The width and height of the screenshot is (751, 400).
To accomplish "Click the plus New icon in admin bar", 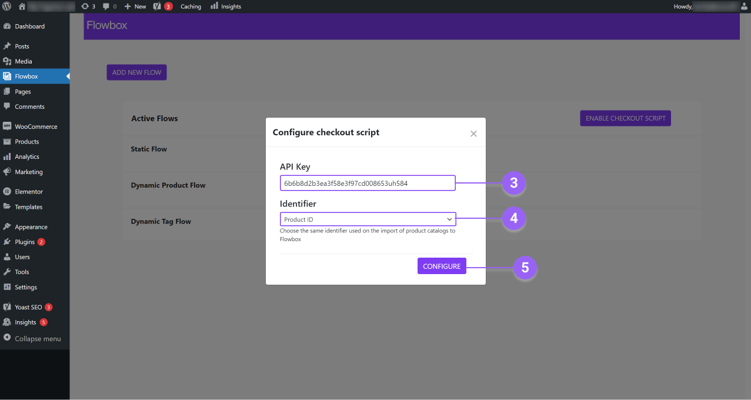I will (x=128, y=6).
